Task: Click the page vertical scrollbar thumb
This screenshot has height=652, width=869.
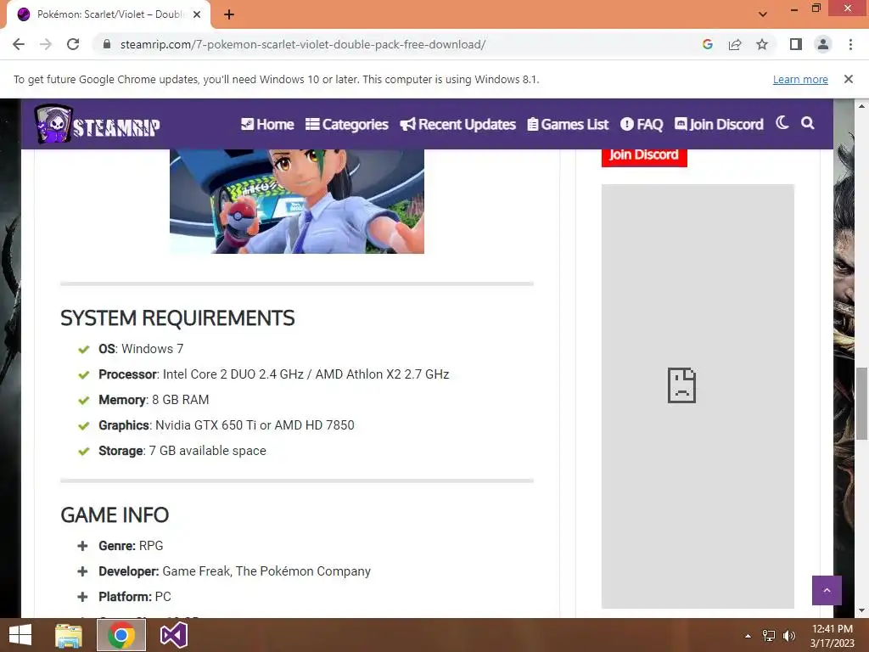Action: pyautogui.click(x=861, y=403)
